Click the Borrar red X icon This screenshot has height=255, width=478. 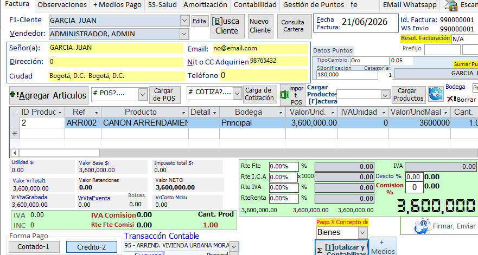pyautogui.click(x=451, y=99)
